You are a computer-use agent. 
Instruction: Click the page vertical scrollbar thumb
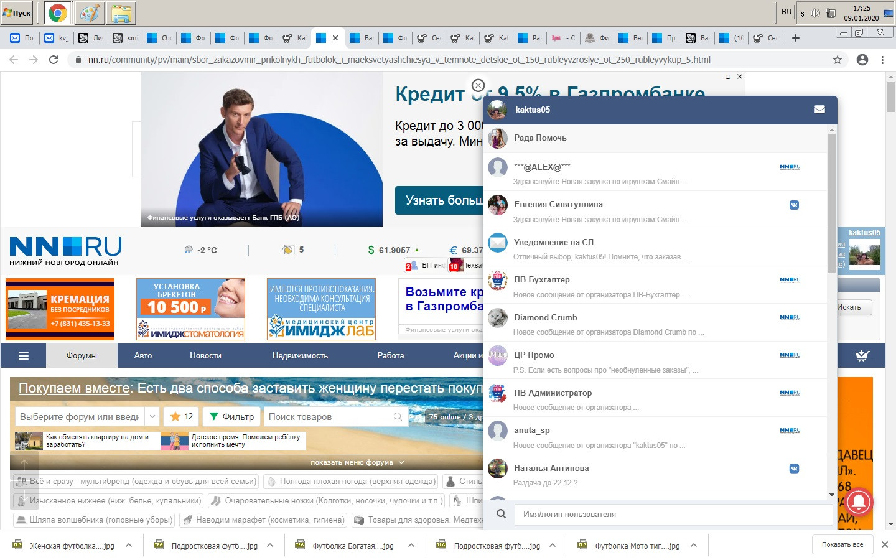tap(890, 96)
